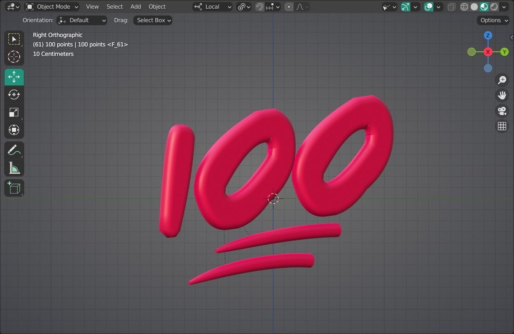Open the Options popover
The image size is (514, 334).
[493, 20]
